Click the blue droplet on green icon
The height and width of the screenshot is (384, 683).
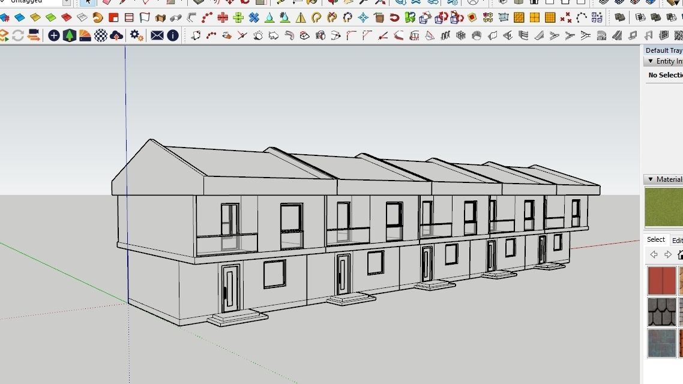tap(269, 17)
